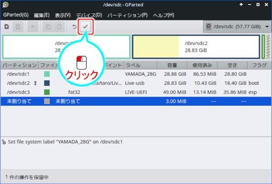
Task: Click the Resize/Move toolbar icon
Action: 33,27
